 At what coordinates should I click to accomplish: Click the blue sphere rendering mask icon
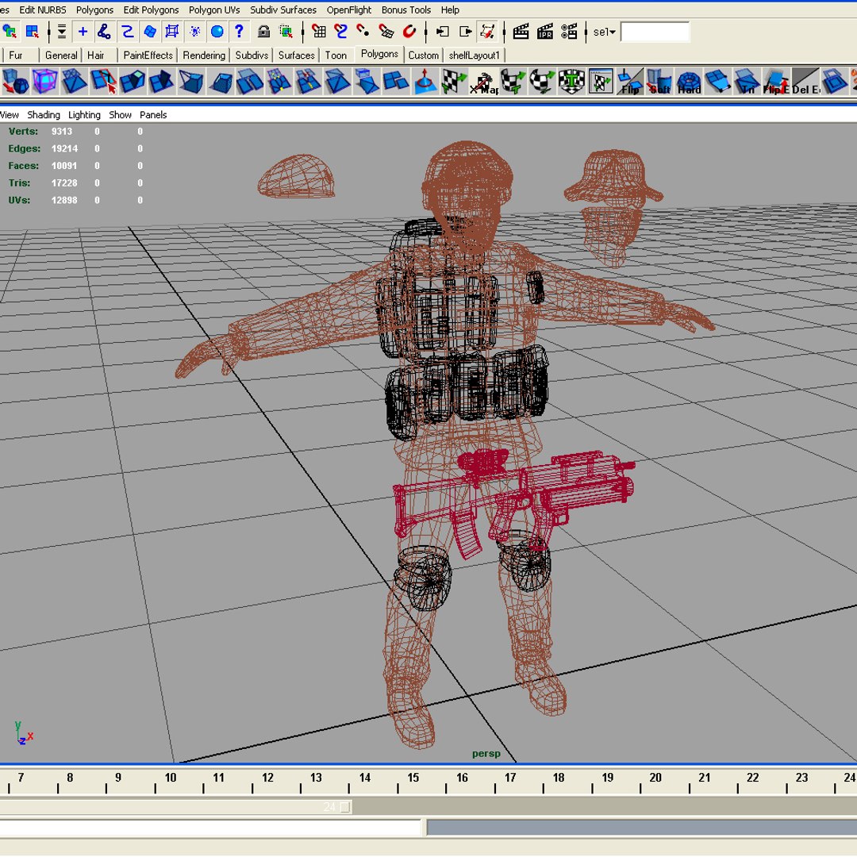tap(217, 32)
